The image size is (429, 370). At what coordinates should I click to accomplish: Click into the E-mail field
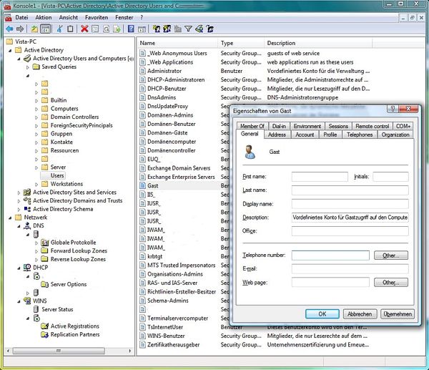pos(350,268)
